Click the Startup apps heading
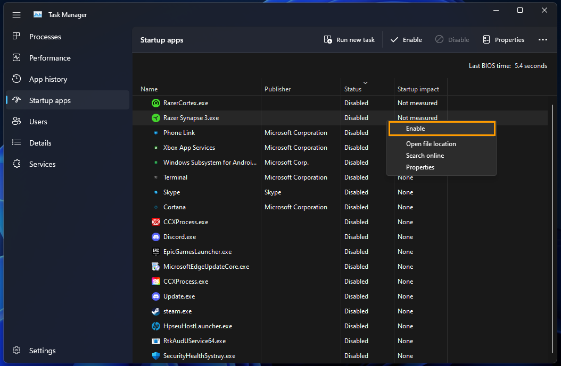561x366 pixels. [162, 40]
